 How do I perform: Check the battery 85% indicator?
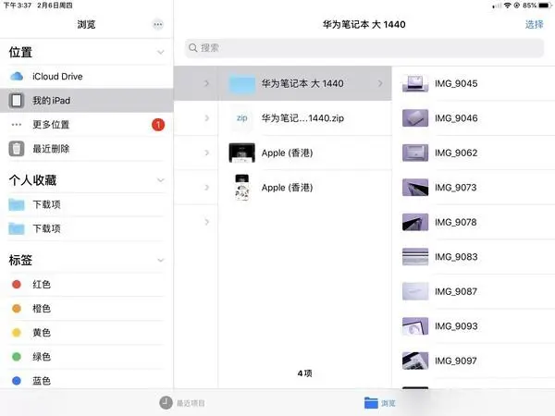click(536, 6)
